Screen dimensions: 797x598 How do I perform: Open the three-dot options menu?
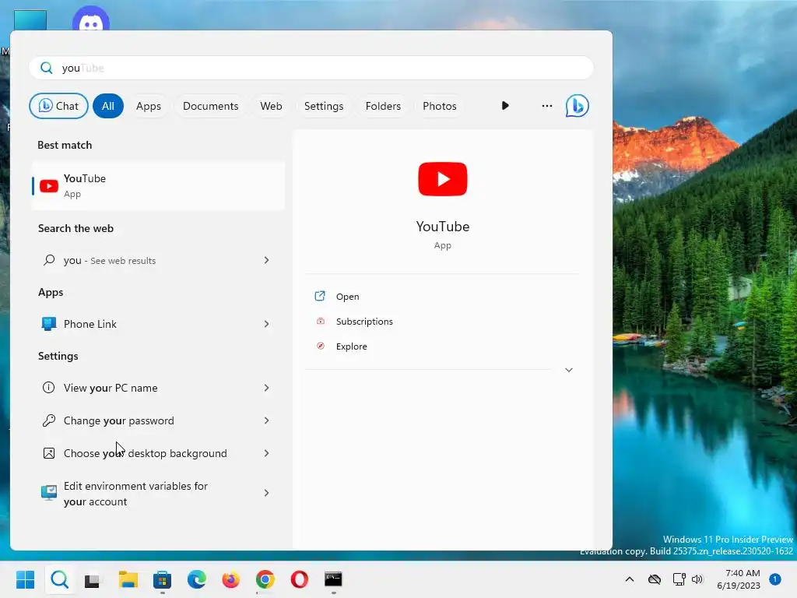point(547,106)
